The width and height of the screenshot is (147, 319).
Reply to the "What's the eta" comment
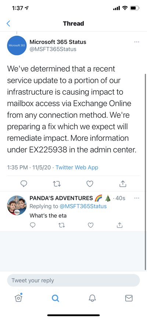[33, 225]
